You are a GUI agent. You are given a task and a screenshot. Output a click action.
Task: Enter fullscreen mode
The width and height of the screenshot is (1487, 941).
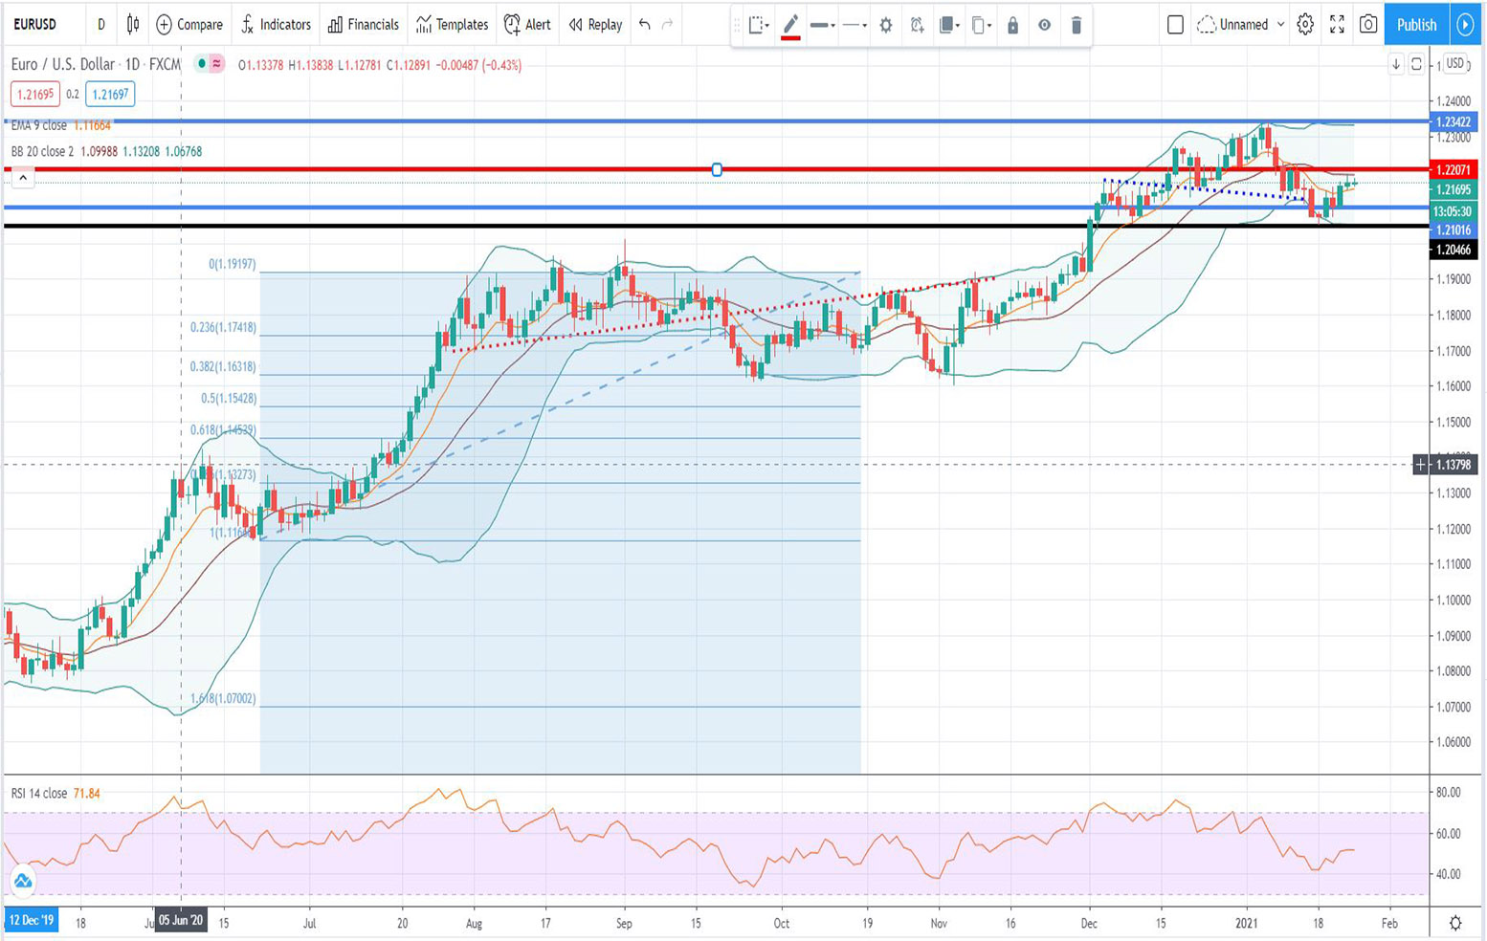[x=1337, y=25]
